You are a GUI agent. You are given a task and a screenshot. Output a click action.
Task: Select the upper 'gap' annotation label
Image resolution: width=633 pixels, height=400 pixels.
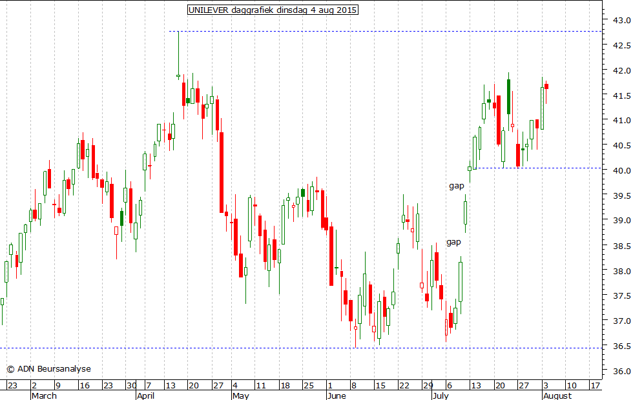(x=457, y=186)
